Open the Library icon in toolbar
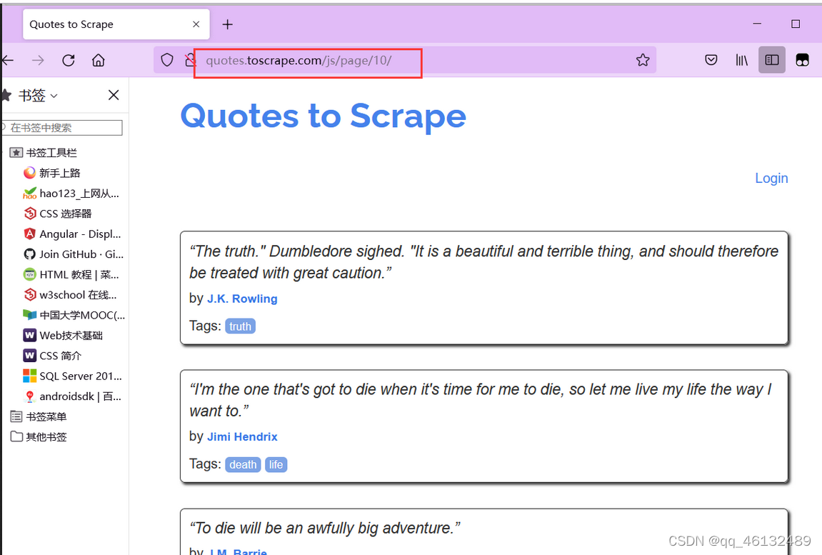Viewport: 822px width, 555px height. tap(741, 60)
